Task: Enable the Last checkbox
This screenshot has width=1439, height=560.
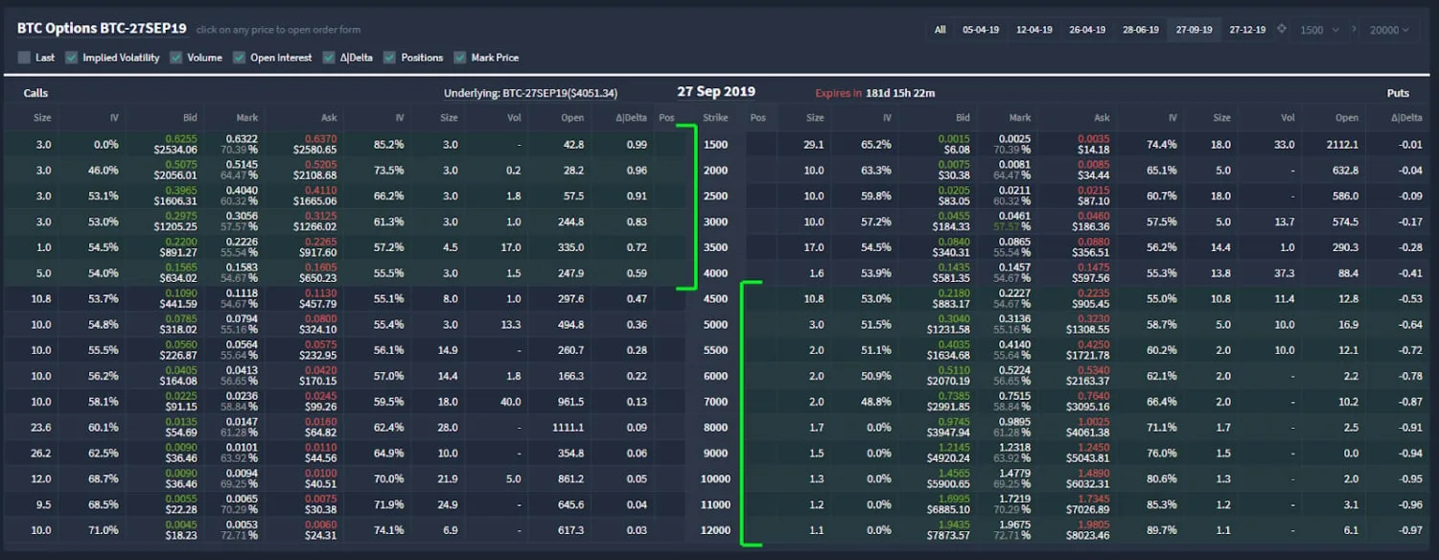Action: (24, 58)
